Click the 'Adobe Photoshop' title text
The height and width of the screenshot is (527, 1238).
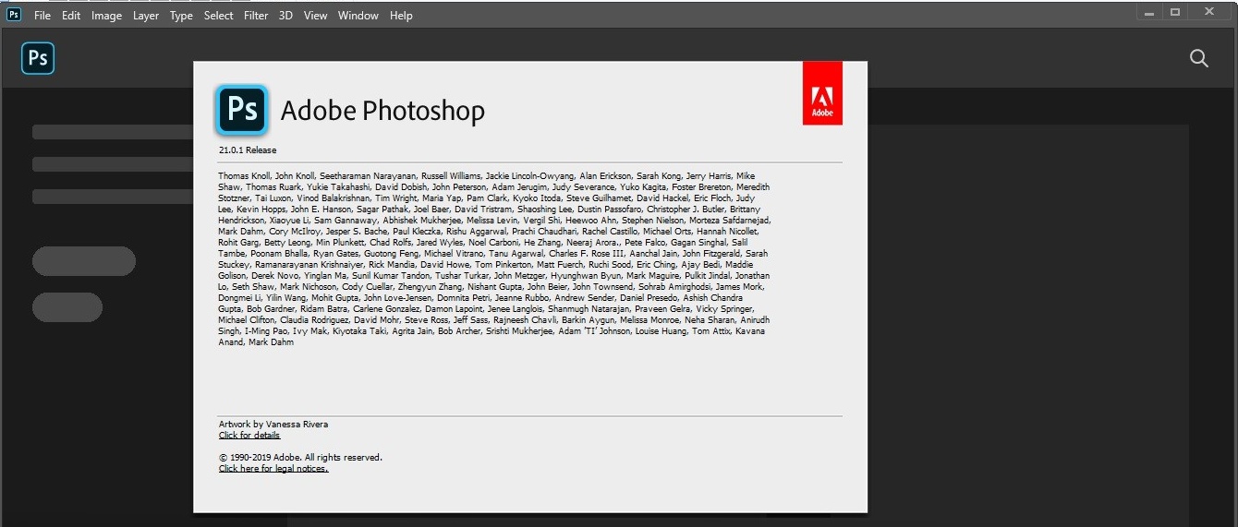pyautogui.click(x=382, y=111)
